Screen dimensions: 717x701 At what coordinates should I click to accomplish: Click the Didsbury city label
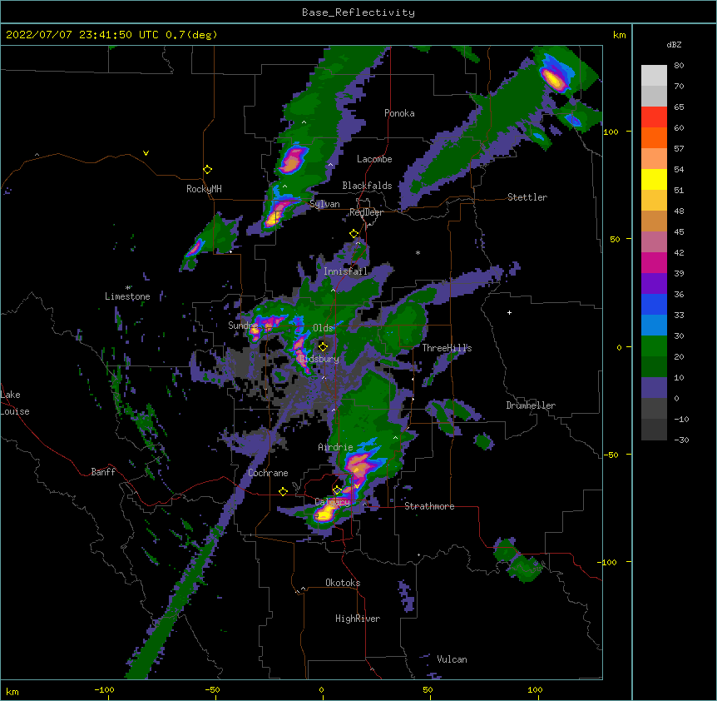click(x=319, y=359)
